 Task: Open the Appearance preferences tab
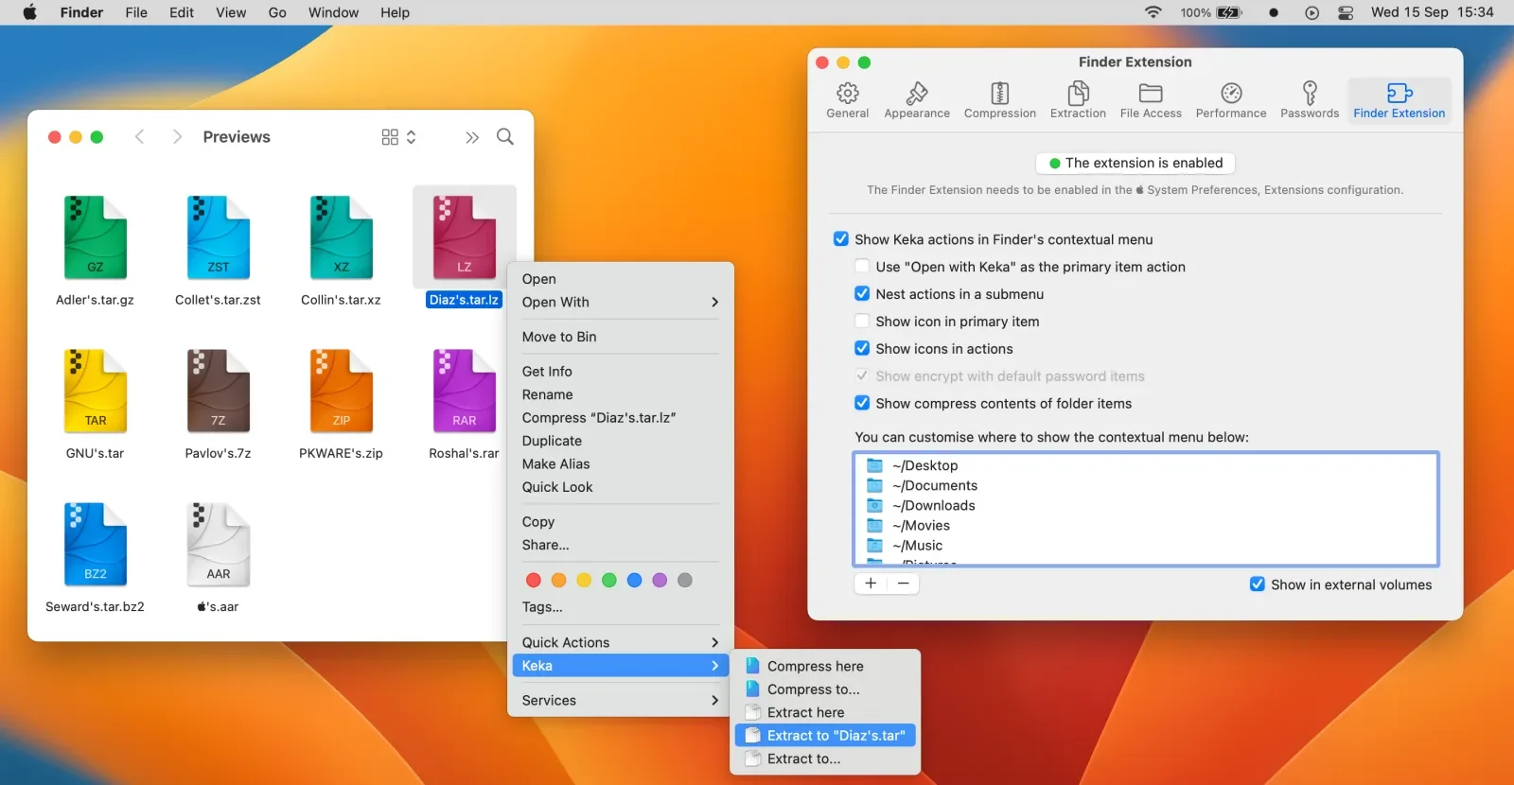(x=917, y=99)
